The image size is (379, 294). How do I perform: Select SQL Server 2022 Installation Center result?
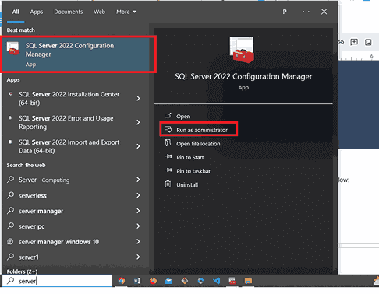point(69,99)
